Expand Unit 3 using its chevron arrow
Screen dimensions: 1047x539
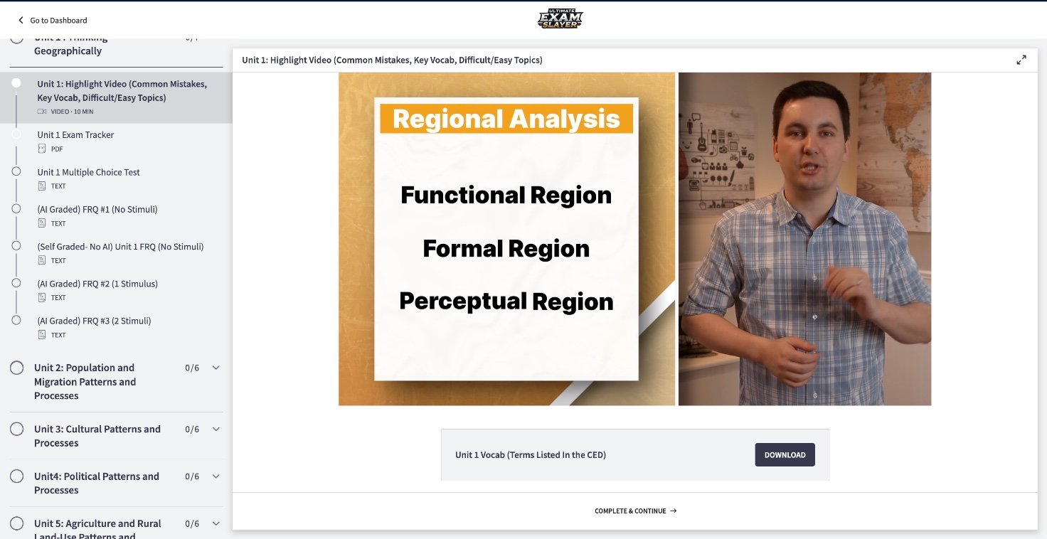coord(216,429)
